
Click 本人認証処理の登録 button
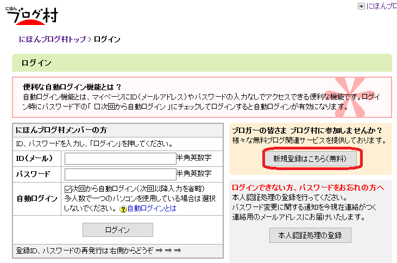click(310, 235)
